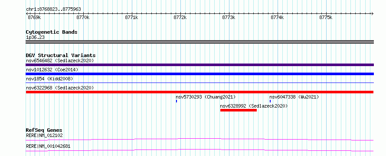386x156 pixels.
Task: Click the short red nsv6328992 variant bar
Action: click(239, 110)
